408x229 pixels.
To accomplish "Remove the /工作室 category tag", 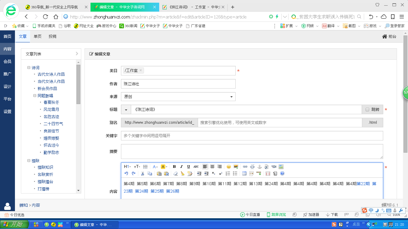I will pos(141,70).
